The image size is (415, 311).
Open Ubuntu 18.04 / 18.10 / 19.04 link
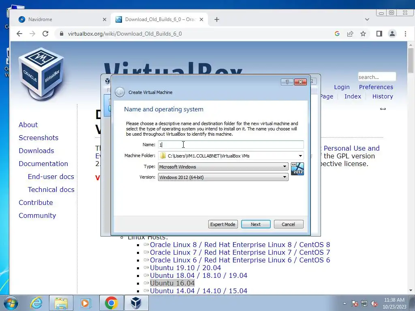[199, 275]
